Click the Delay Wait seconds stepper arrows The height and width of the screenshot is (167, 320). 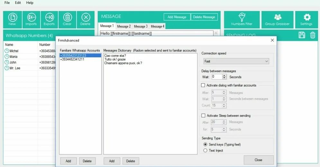pos(224,77)
